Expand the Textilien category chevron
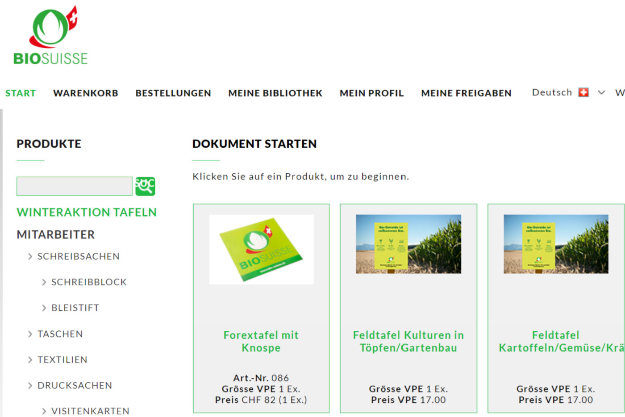 30,360
